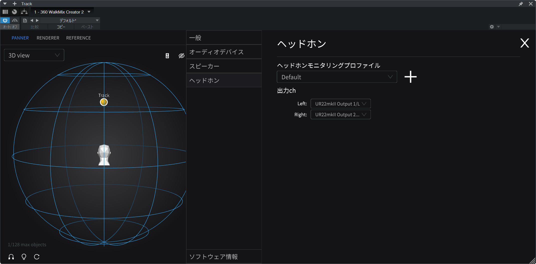Viewport: 536px width, 264px height.
Task: Toggle the crossed-eye visibility icon
Action: pos(181,56)
